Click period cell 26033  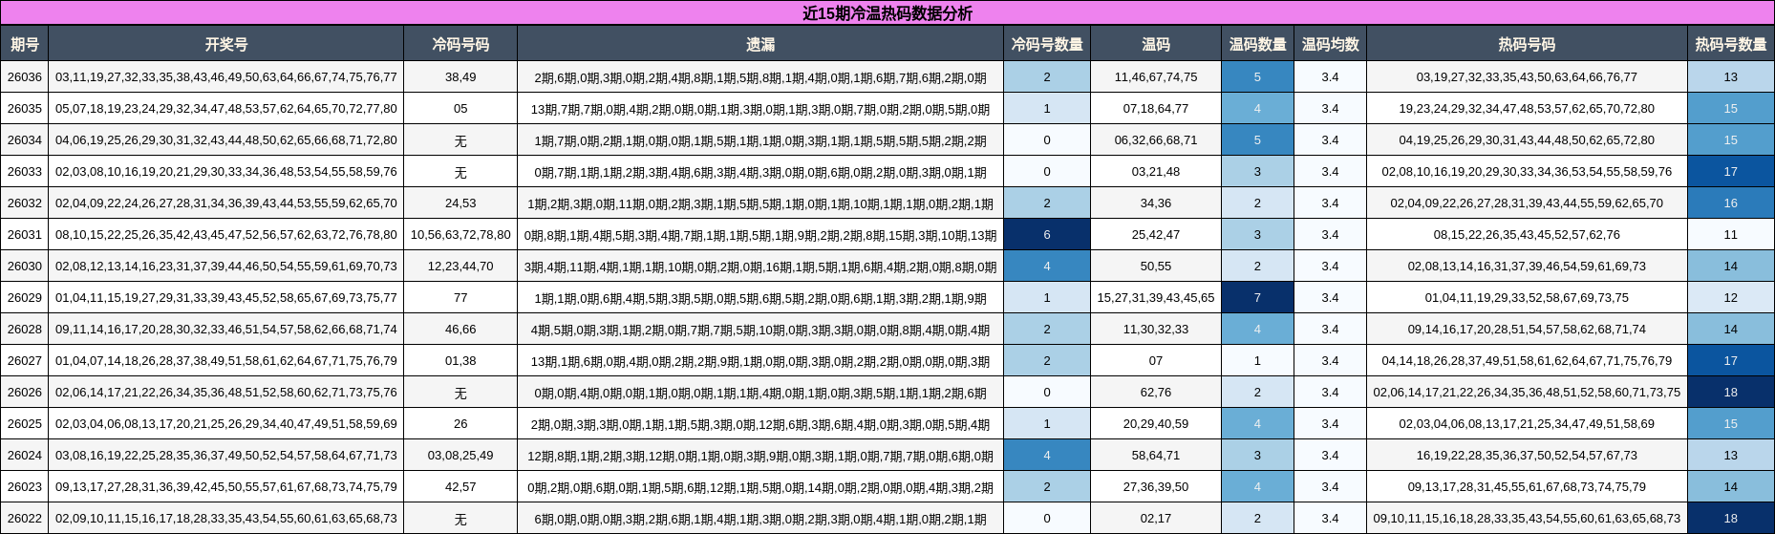click(25, 172)
